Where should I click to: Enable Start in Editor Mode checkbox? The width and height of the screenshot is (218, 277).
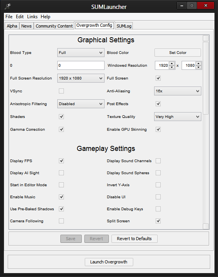coord(62,185)
